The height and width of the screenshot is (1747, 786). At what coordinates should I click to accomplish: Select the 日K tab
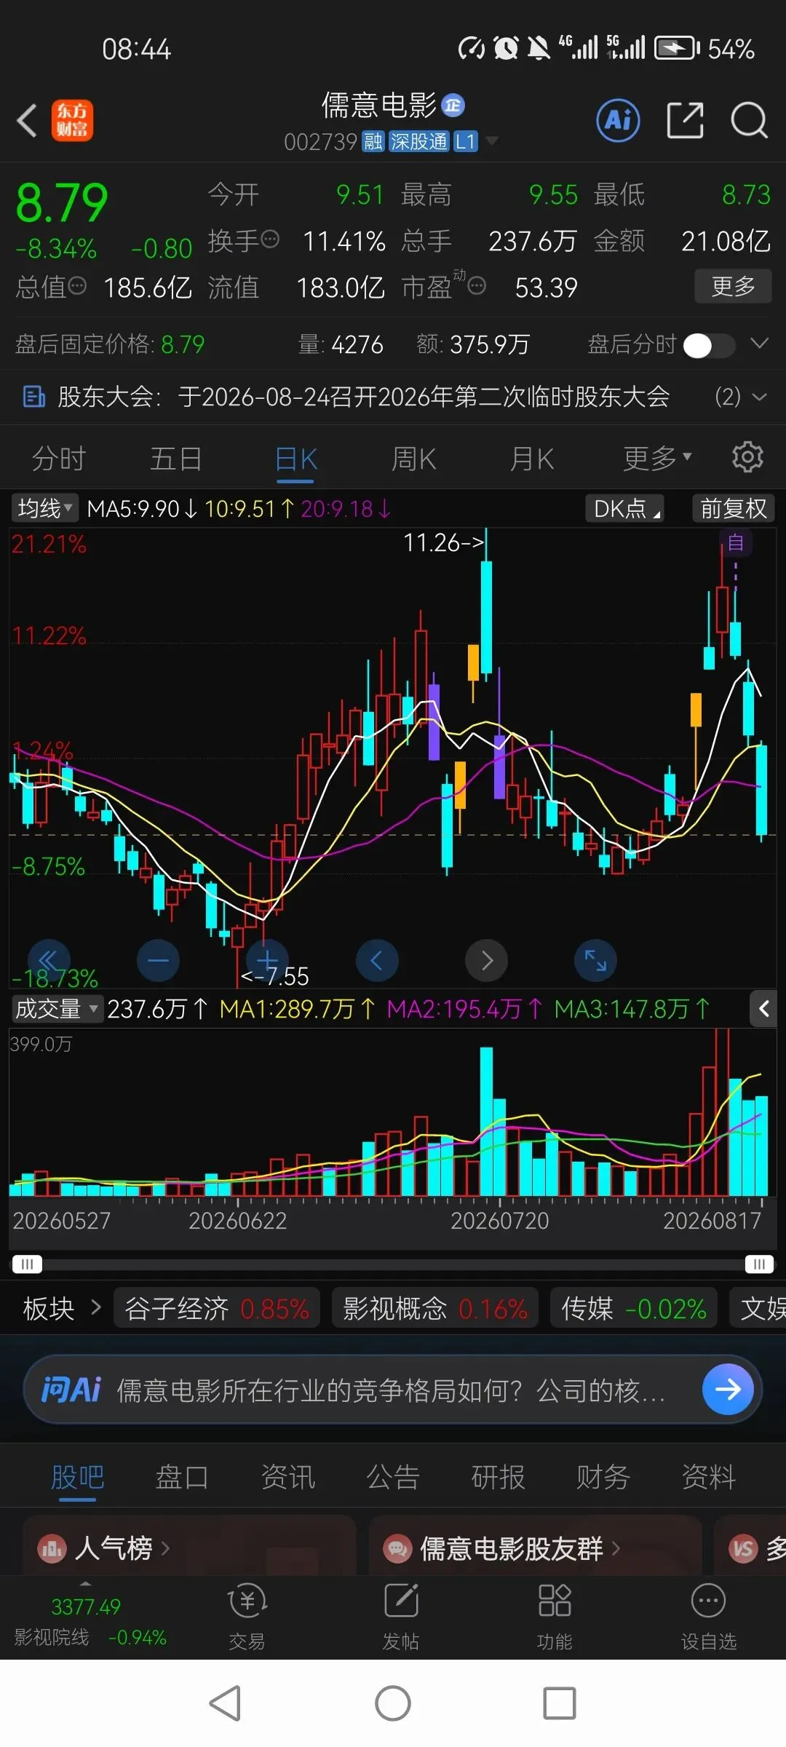(296, 459)
